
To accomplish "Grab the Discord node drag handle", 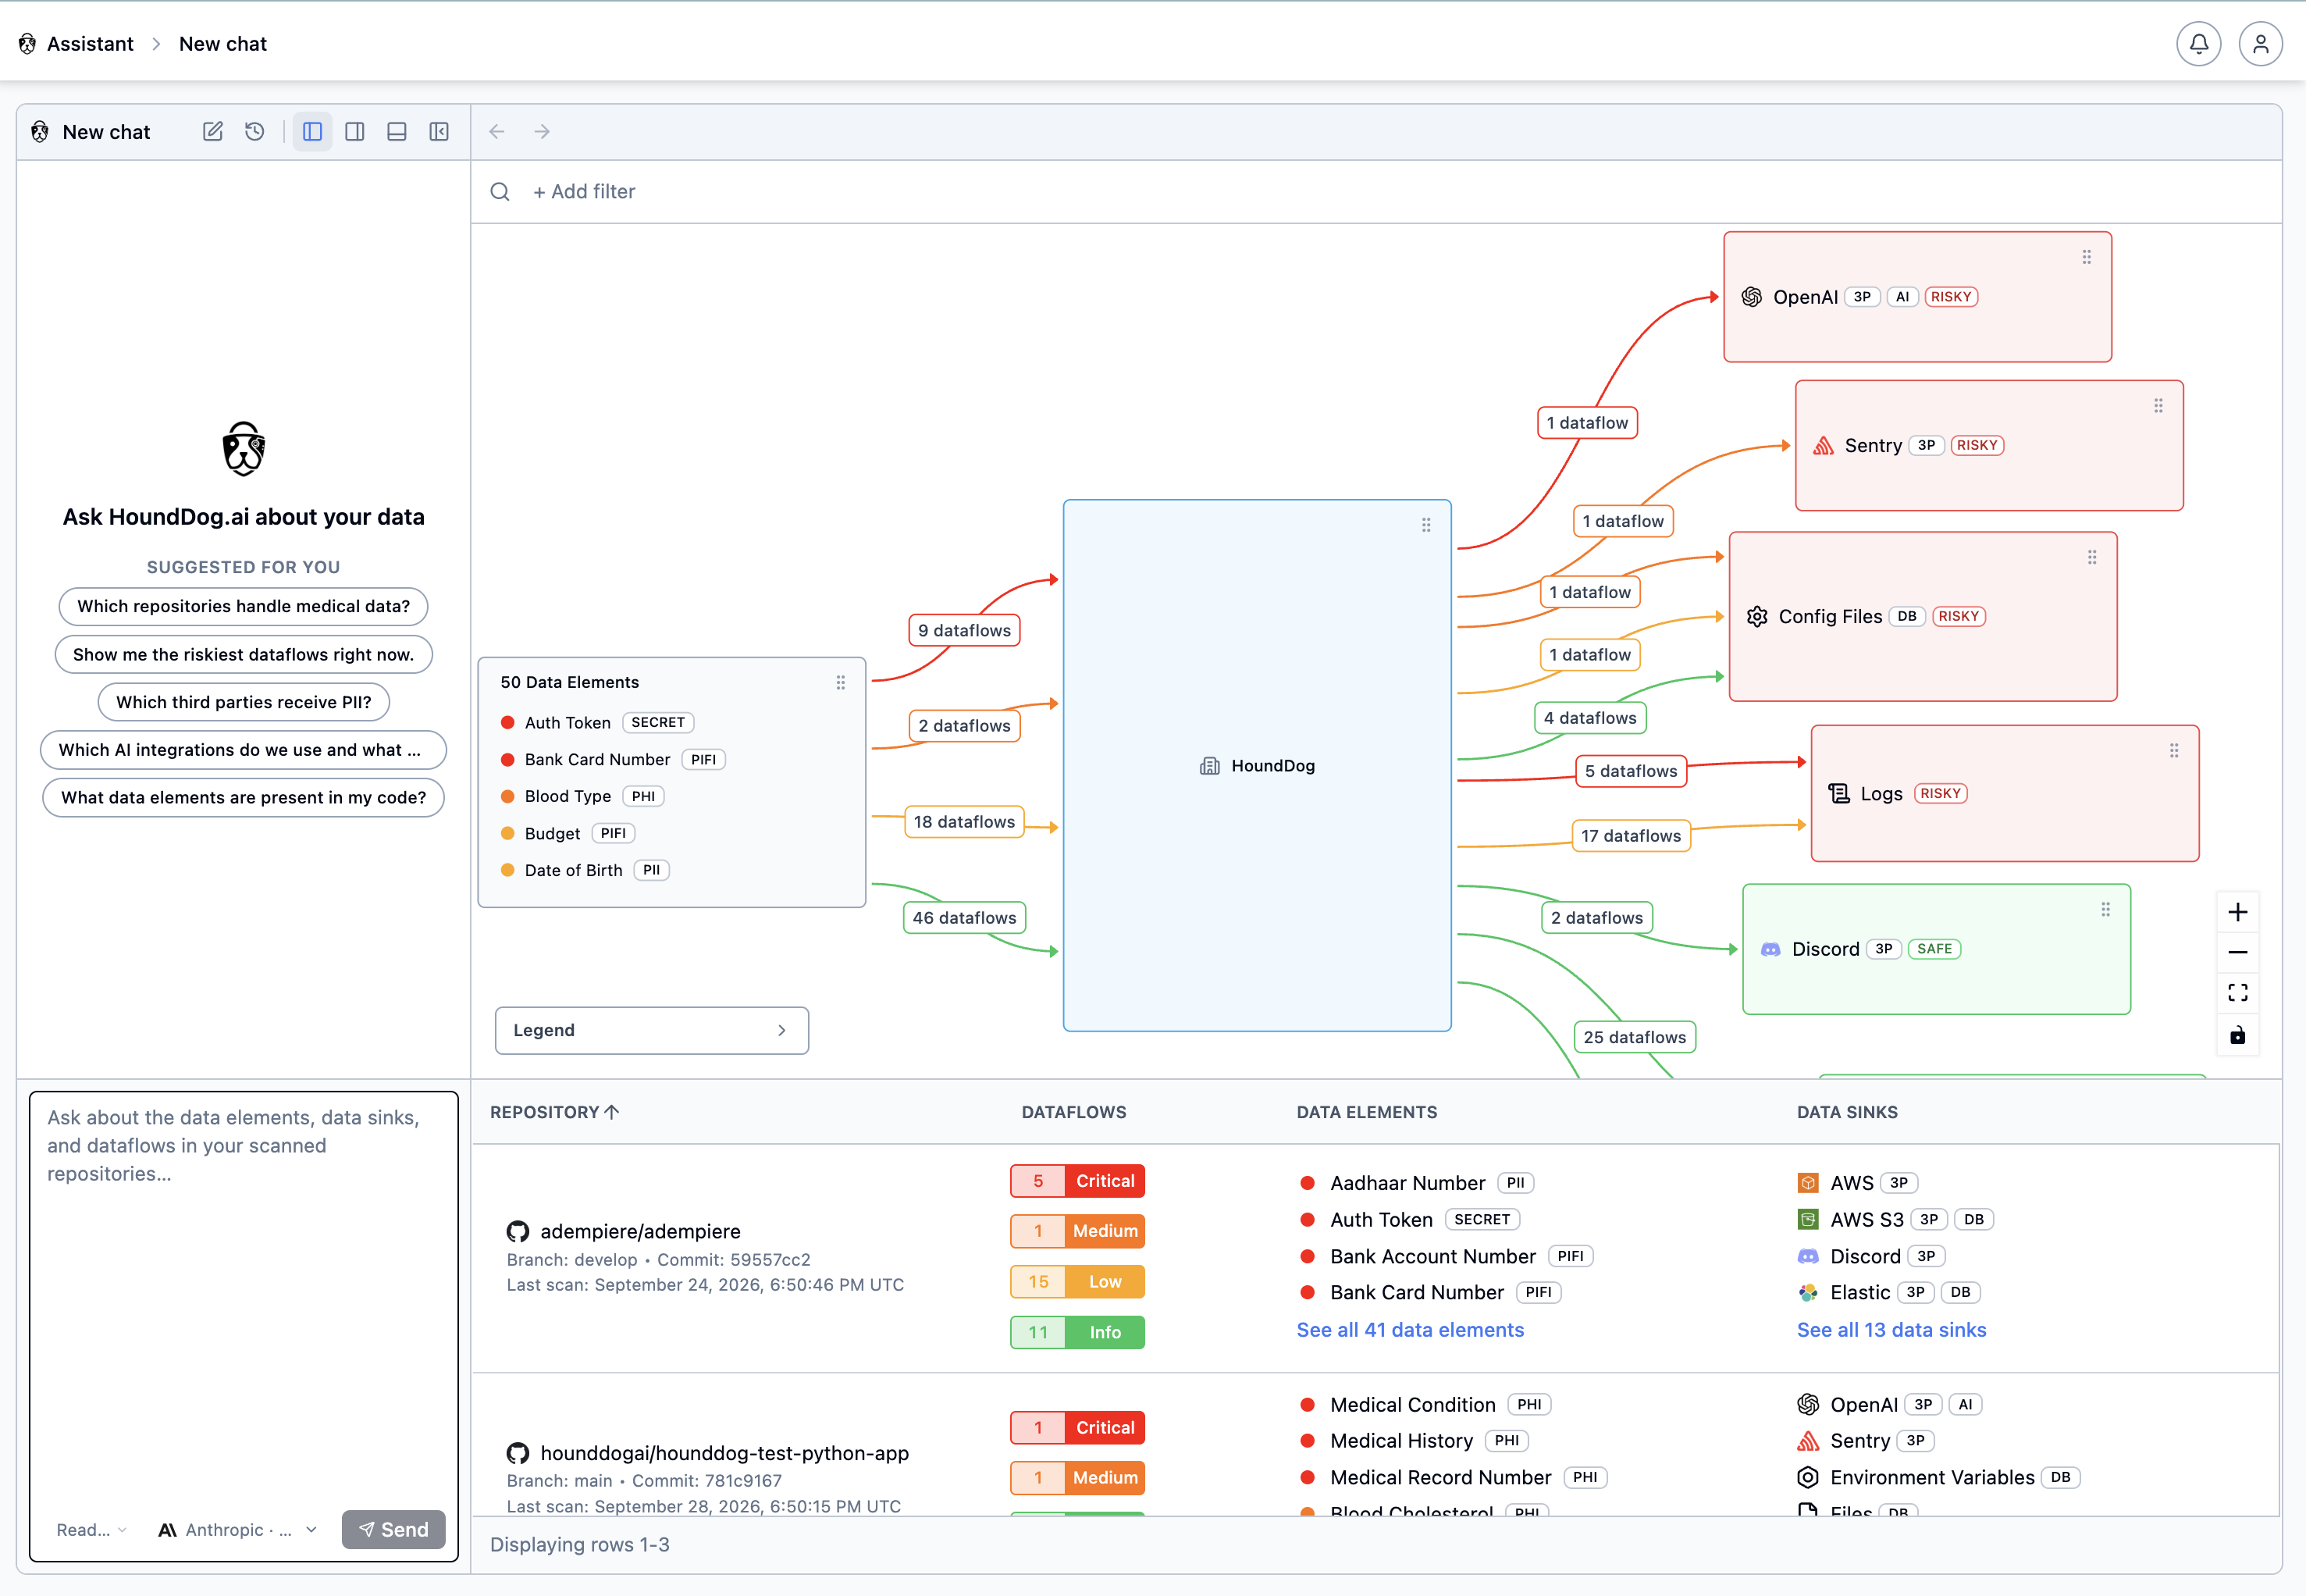I will [x=2106, y=910].
